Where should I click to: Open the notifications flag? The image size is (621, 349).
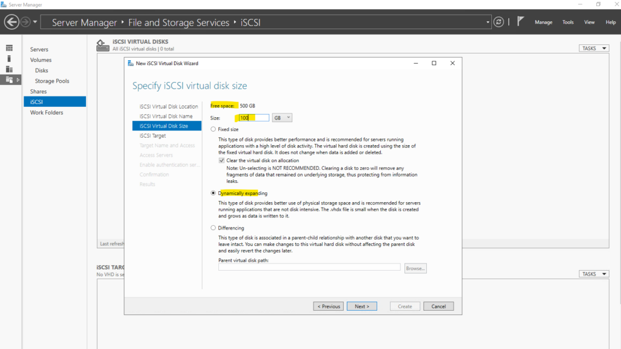pyautogui.click(x=520, y=22)
